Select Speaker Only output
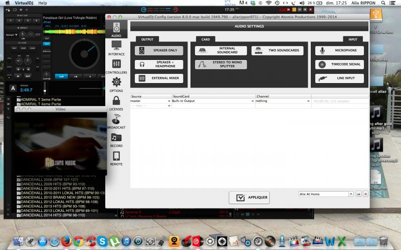The image size is (401, 250). pyautogui.click(x=159, y=50)
